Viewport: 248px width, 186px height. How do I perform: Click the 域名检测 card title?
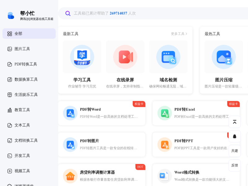pyautogui.click(x=168, y=80)
